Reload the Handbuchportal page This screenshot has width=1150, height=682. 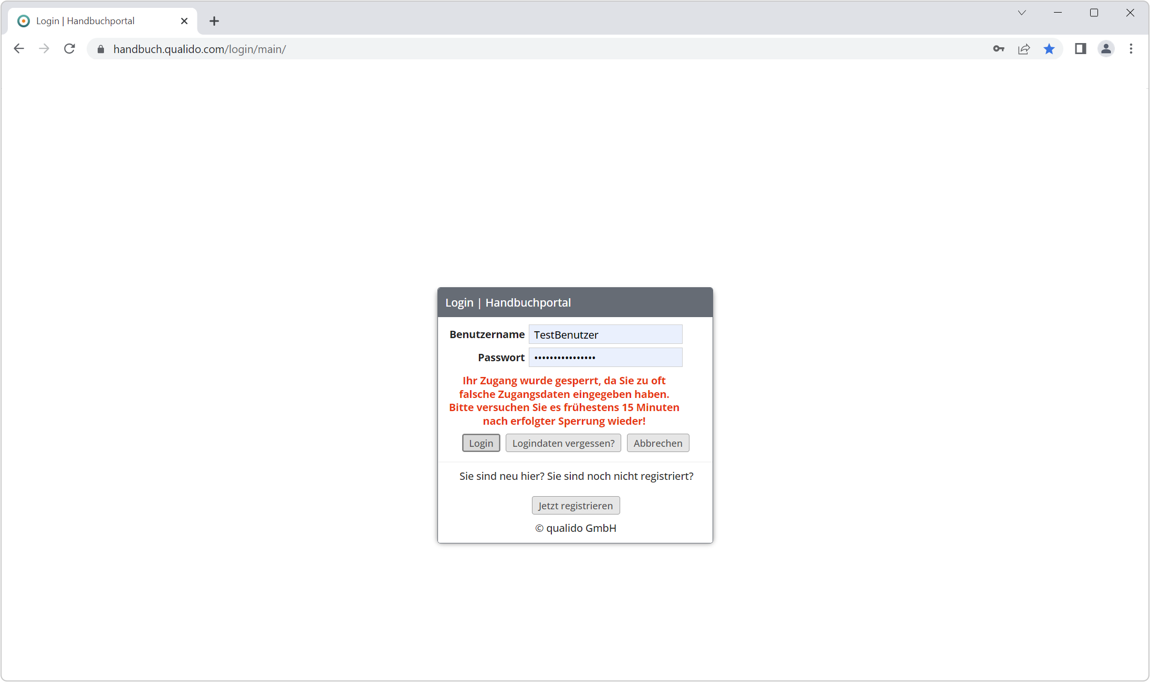click(69, 49)
